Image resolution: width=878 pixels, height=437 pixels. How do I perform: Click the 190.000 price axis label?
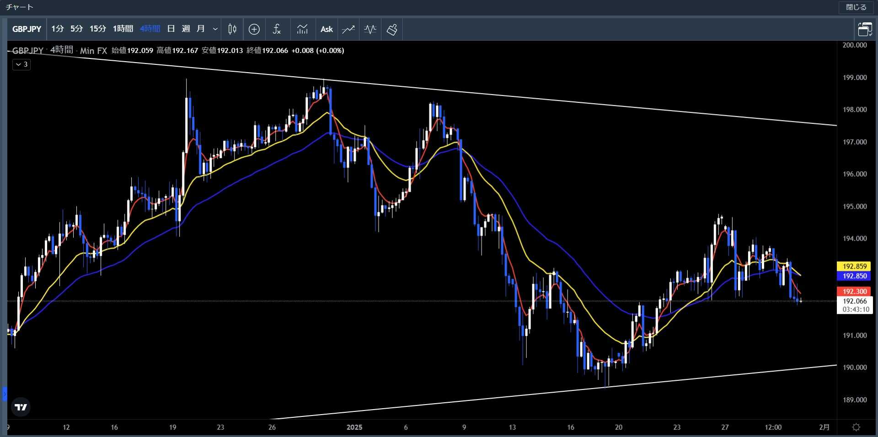pyautogui.click(x=855, y=368)
